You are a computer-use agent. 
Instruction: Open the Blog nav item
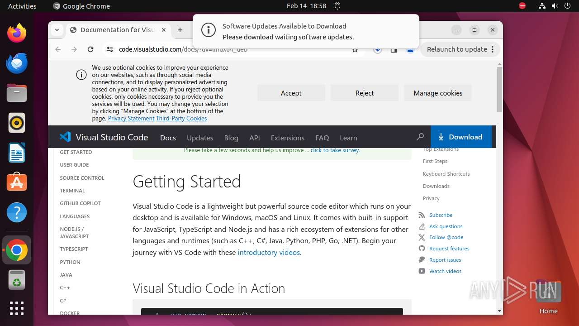(231, 138)
